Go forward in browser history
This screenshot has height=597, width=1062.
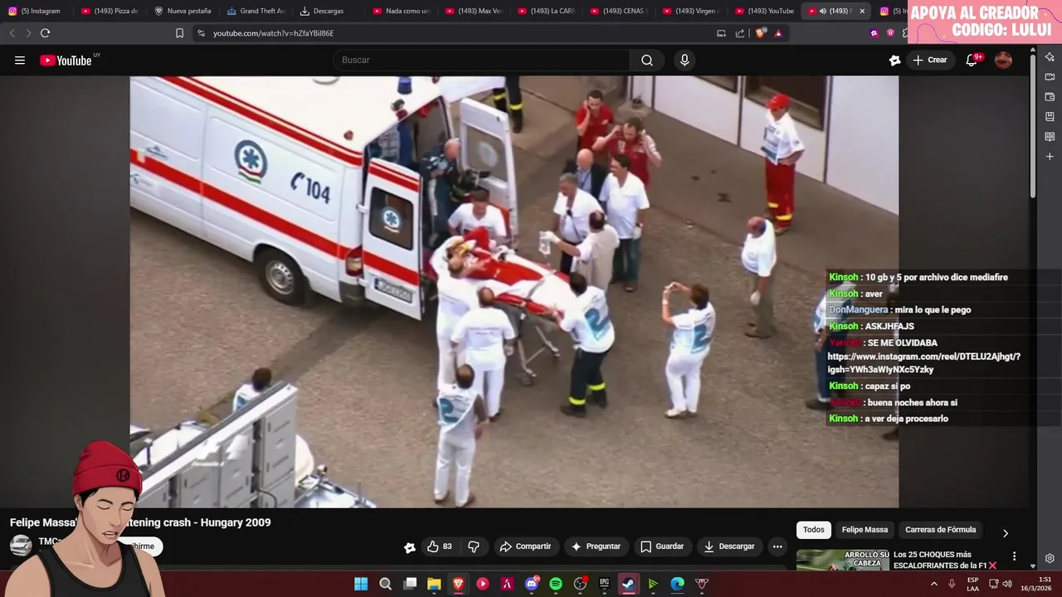[28, 33]
